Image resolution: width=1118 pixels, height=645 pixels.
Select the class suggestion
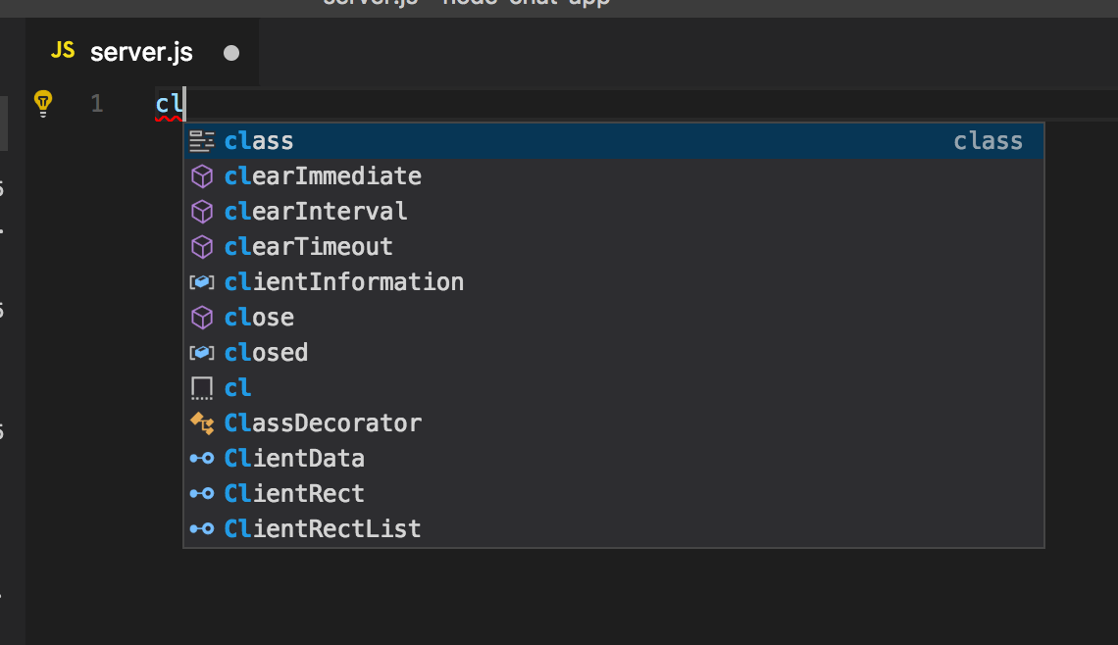tap(614, 141)
